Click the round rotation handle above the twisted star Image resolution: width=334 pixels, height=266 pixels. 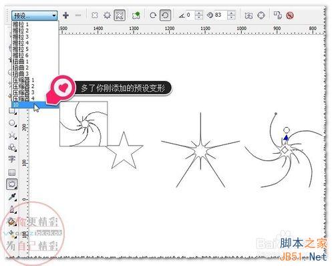[287, 130]
